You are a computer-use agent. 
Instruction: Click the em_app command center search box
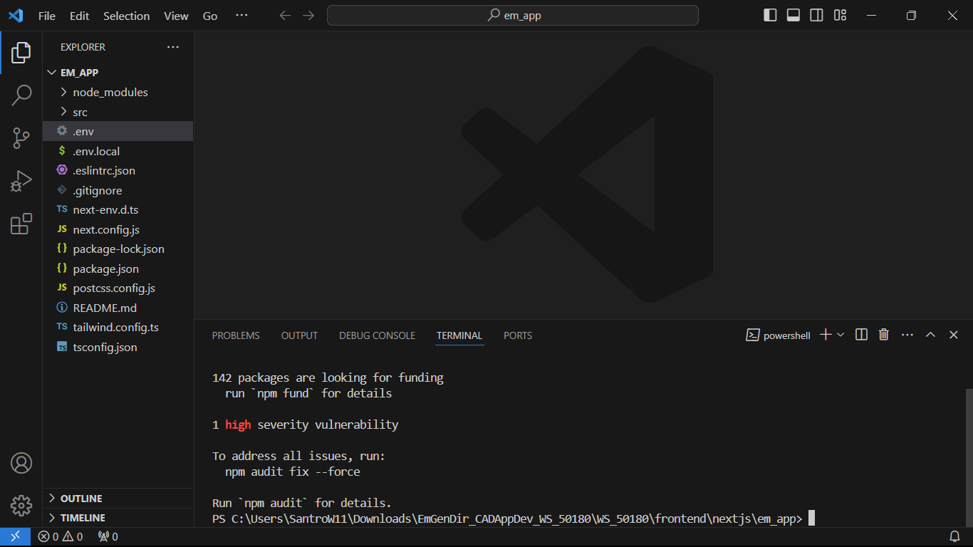[x=513, y=15]
